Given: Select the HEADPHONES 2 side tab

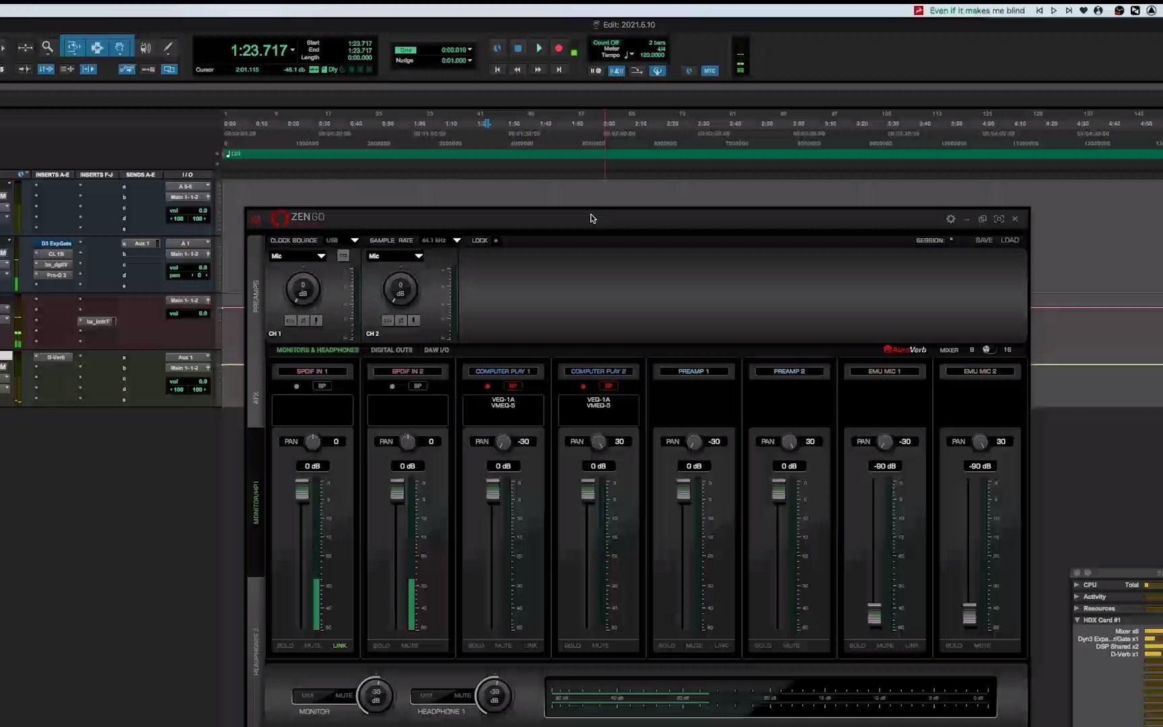Looking at the screenshot, I should pyautogui.click(x=256, y=651).
